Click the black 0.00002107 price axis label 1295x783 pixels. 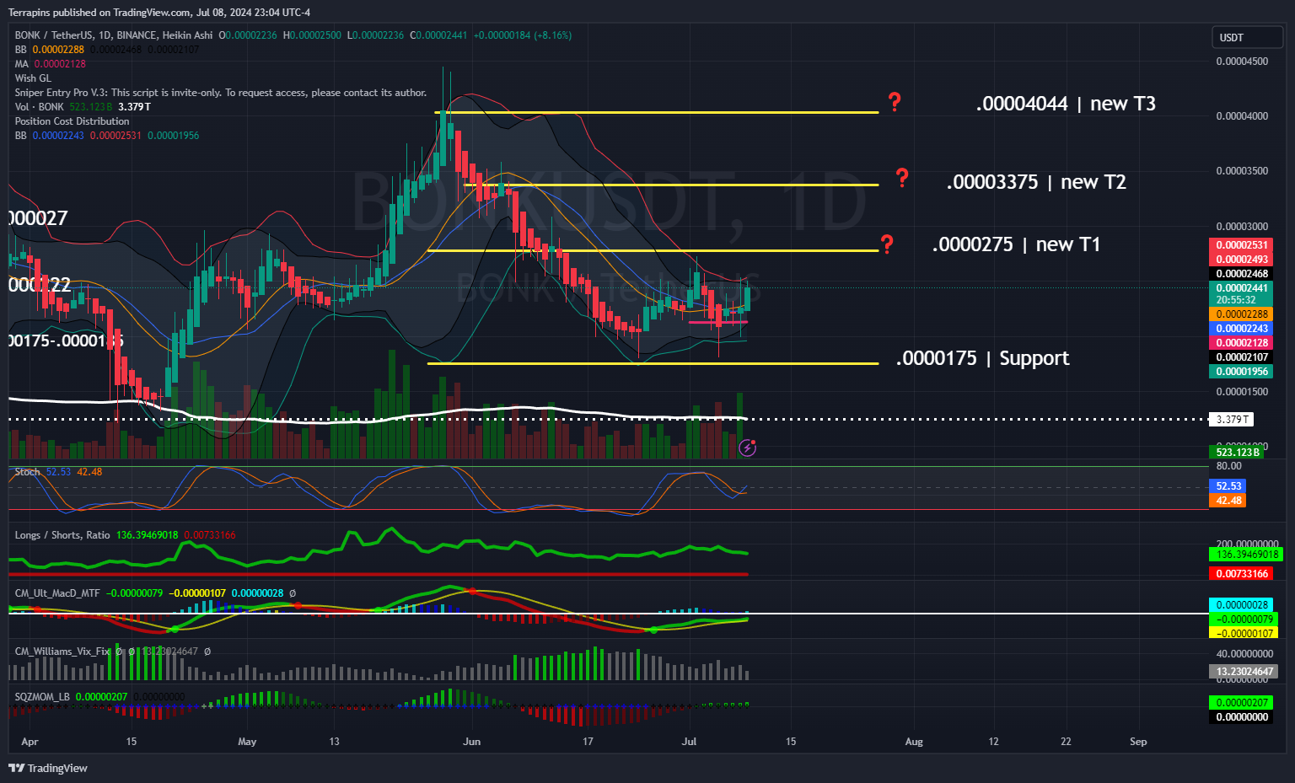[x=1242, y=357]
